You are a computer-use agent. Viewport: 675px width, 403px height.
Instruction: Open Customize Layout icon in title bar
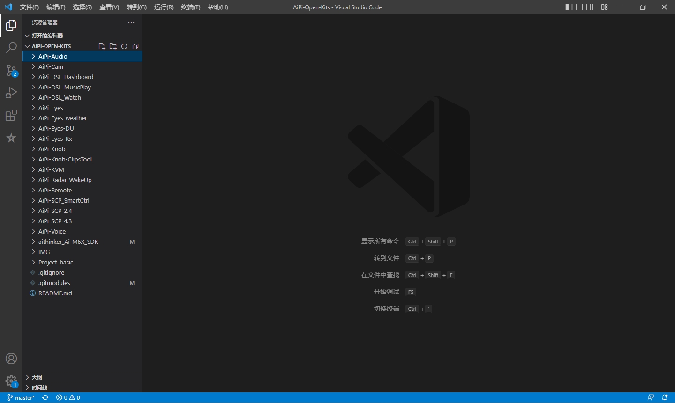[605, 7]
